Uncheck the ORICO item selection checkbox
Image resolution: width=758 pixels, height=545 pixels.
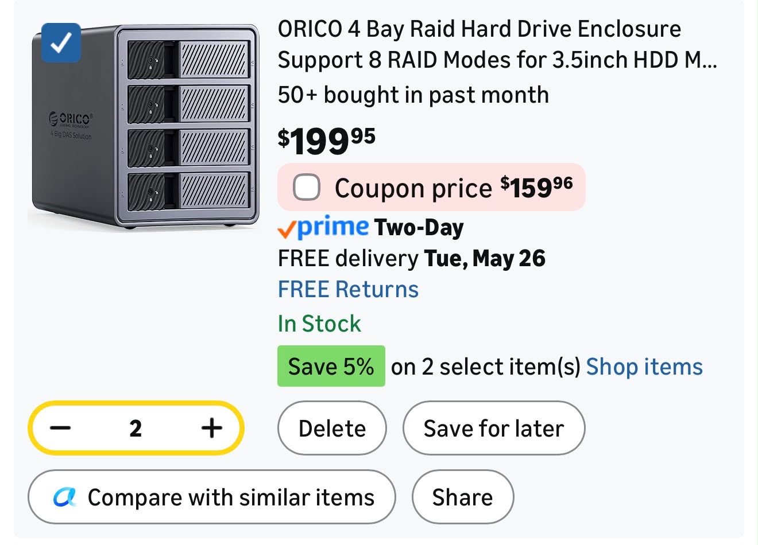click(61, 42)
